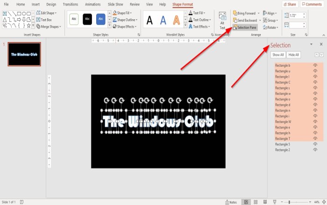Image resolution: width=327 pixels, height=205 pixels.
Task: Open the File menu
Action: click(x=6, y=4)
